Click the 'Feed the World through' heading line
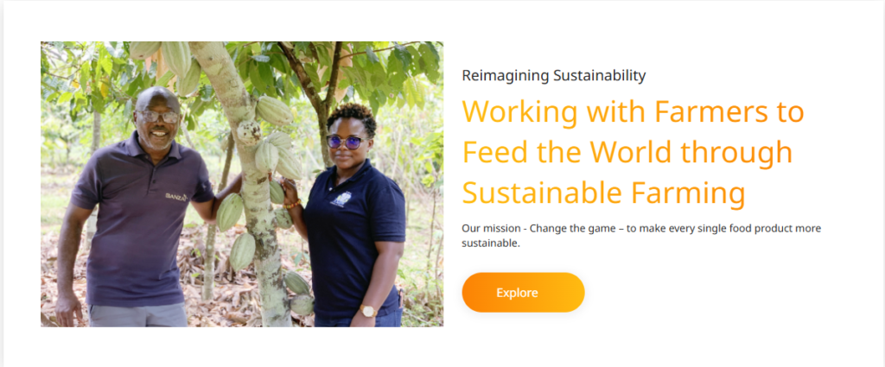Image resolution: width=885 pixels, height=367 pixels. coord(627,152)
